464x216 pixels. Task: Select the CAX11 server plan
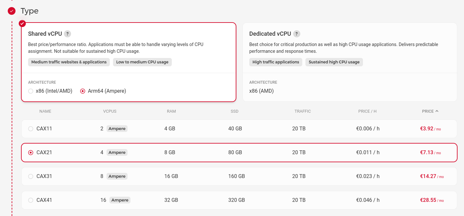point(31,128)
